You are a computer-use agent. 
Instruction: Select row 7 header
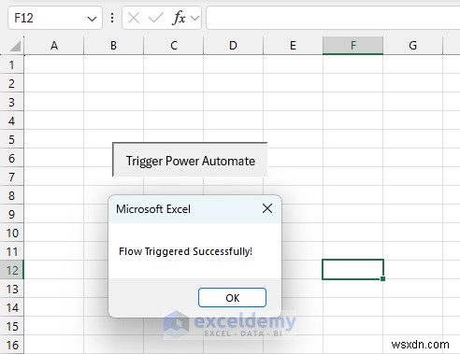pos(12,177)
